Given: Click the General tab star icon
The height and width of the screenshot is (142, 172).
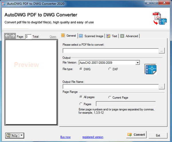Looking at the screenshot, I should pyautogui.click(x=63, y=35).
